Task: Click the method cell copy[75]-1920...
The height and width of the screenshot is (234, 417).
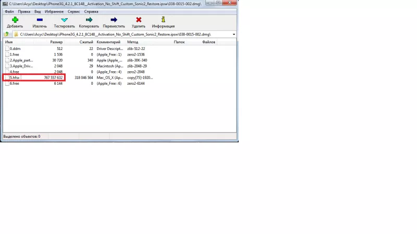Action: tap(140, 77)
